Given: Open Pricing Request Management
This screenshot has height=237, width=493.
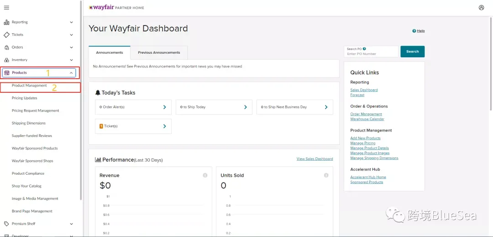Looking at the screenshot, I should click(35, 111).
